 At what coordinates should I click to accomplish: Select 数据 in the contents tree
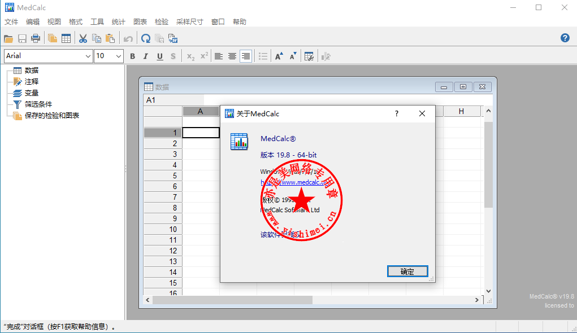coord(31,70)
